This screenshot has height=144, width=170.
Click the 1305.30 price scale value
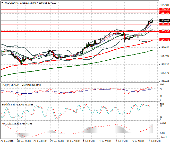tap(165, 65)
